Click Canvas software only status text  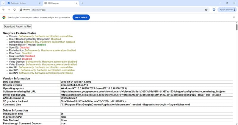(x=46, y=36)
